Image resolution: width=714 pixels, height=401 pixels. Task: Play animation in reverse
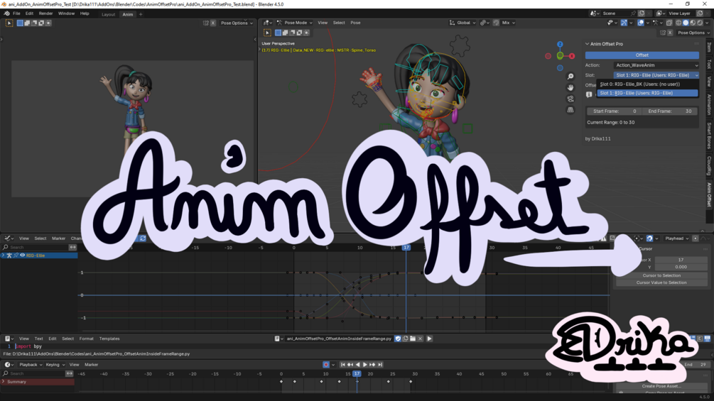coord(358,365)
